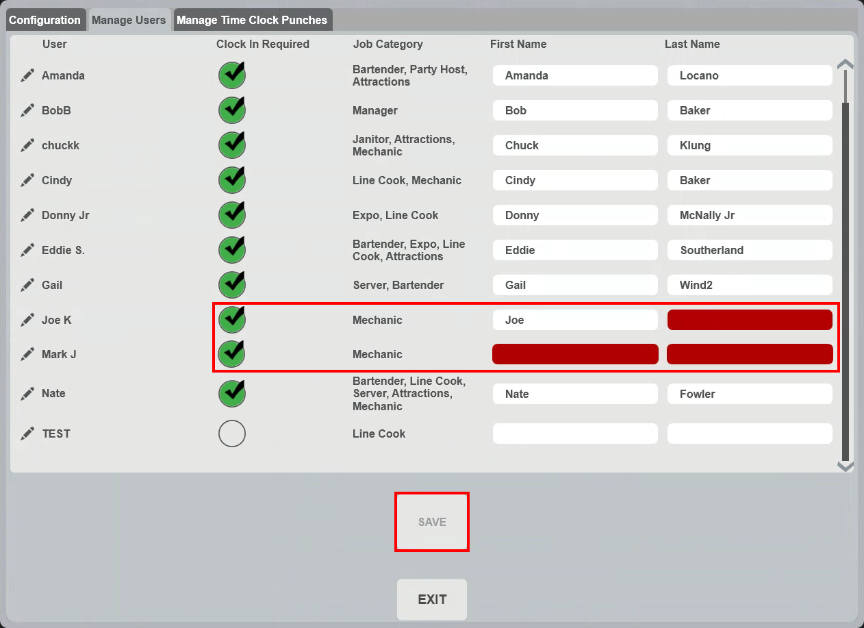Click the Last Name field in BobB row
The image size is (864, 628).
(750, 110)
